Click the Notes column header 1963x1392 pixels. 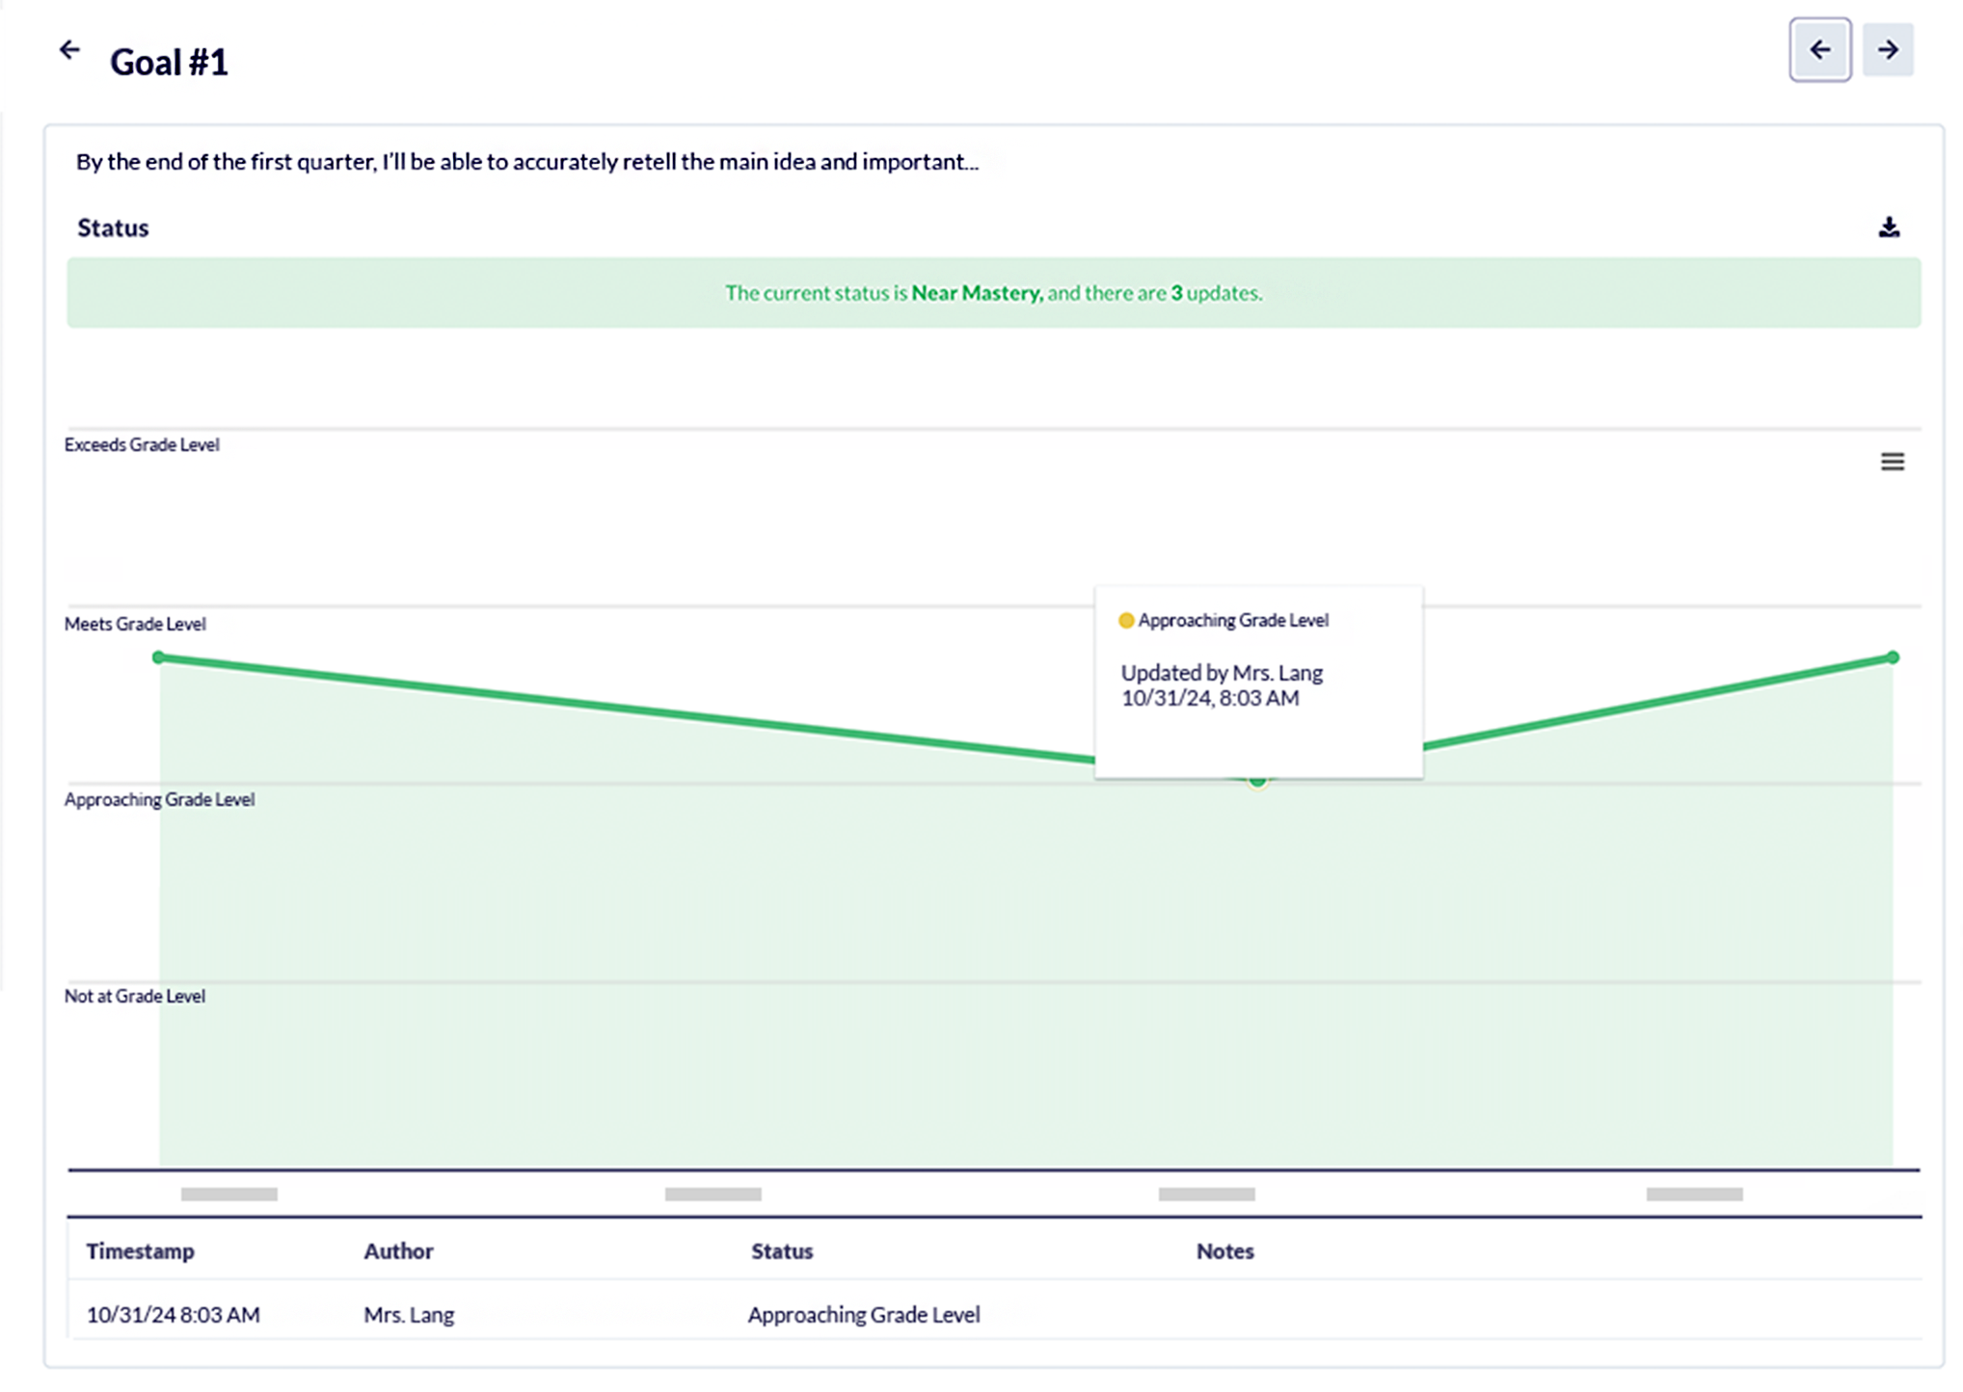point(1224,1251)
